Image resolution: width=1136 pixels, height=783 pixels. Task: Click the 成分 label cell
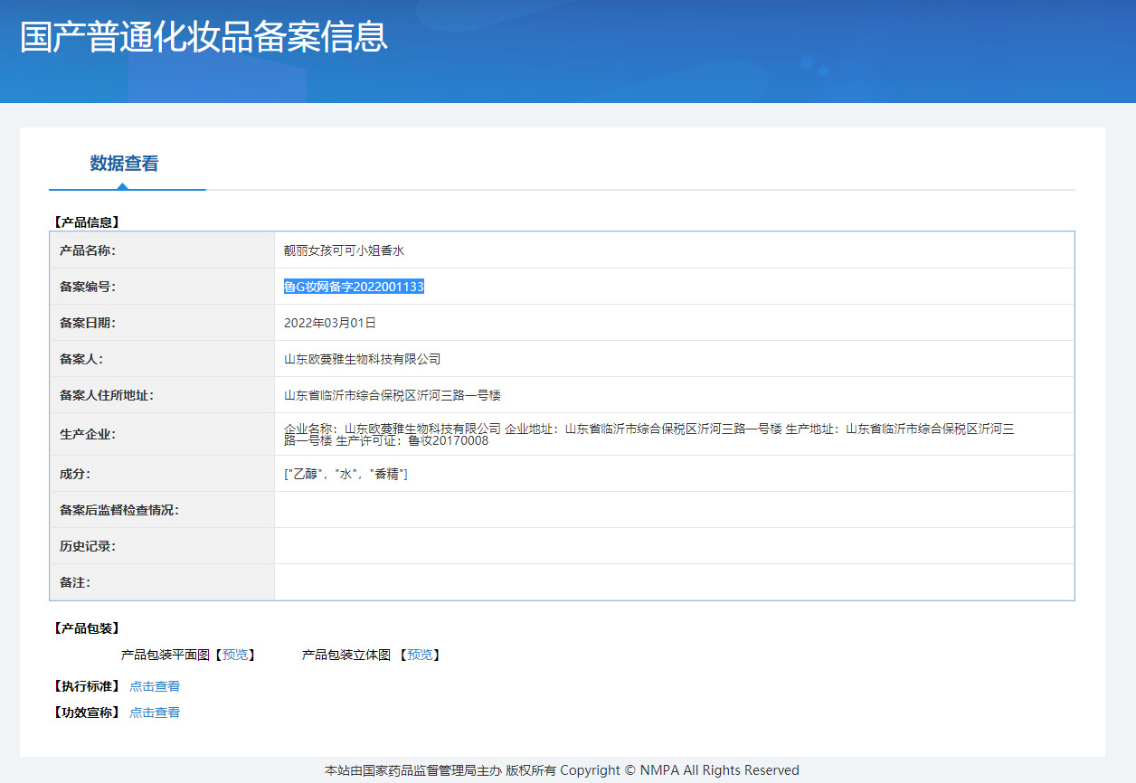[x=162, y=474]
